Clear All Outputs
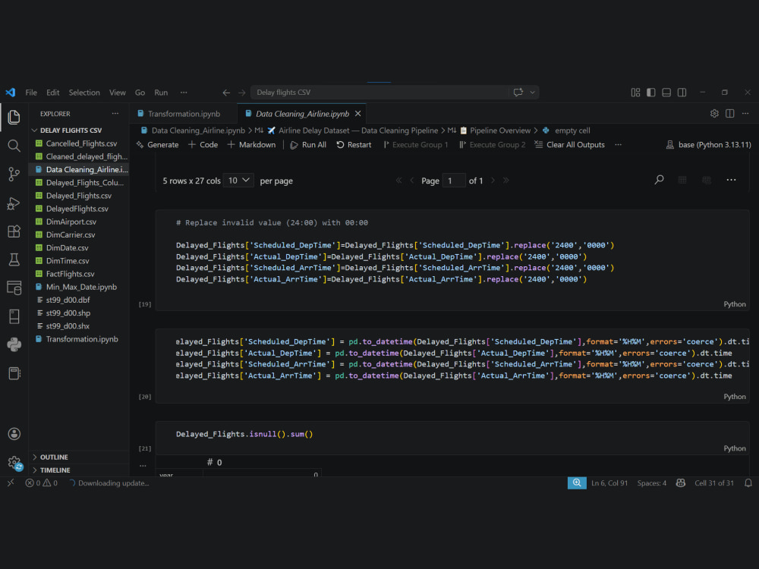This screenshot has width=759, height=569. click(569, 145)
